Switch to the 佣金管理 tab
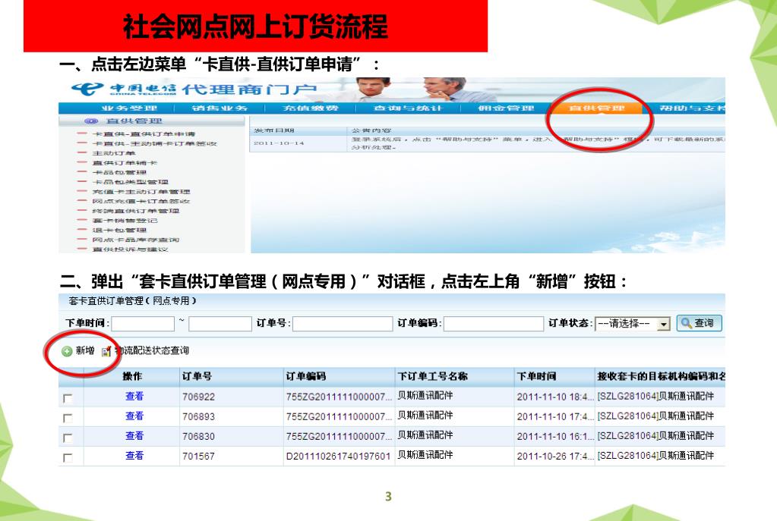 506,108
